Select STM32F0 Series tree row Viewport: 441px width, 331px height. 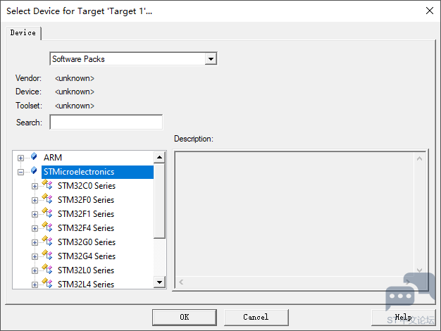(86, 200)
